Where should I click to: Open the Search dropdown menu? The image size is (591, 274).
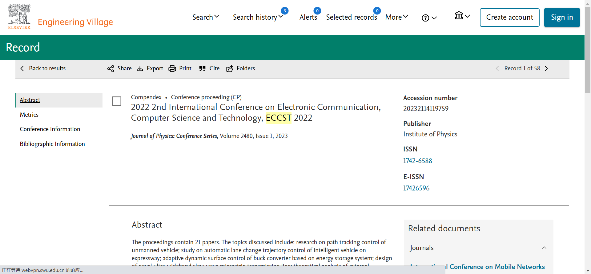[x=206, y=17]
